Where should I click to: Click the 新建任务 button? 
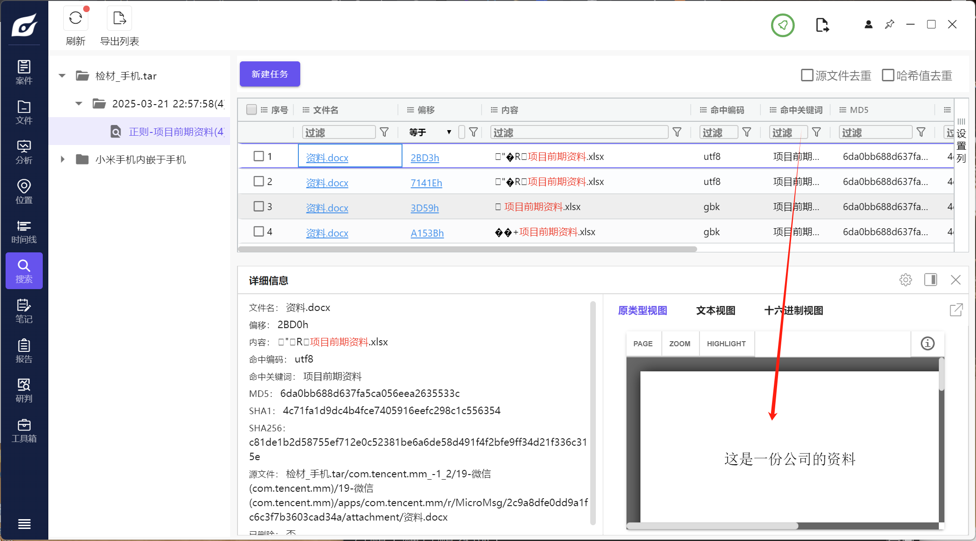tap(270, 74)
